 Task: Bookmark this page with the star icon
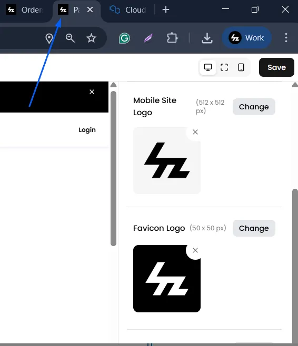point(91,38)
